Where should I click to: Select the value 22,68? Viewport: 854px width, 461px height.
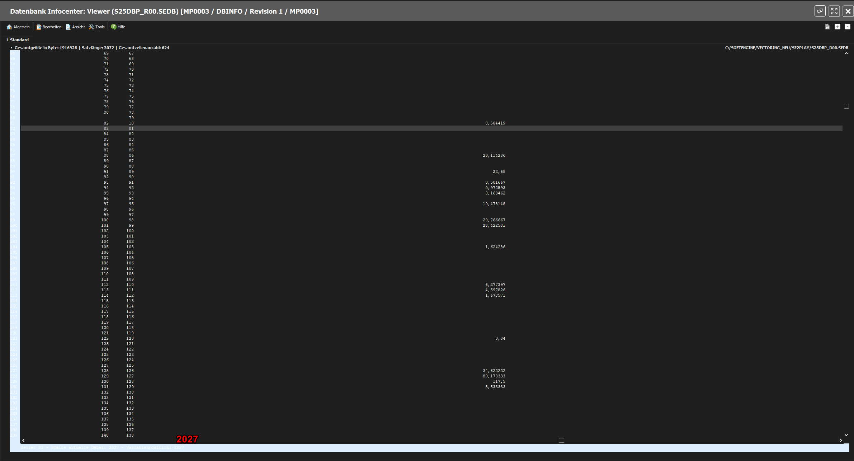pyautogui.click(x=499, y=171)
